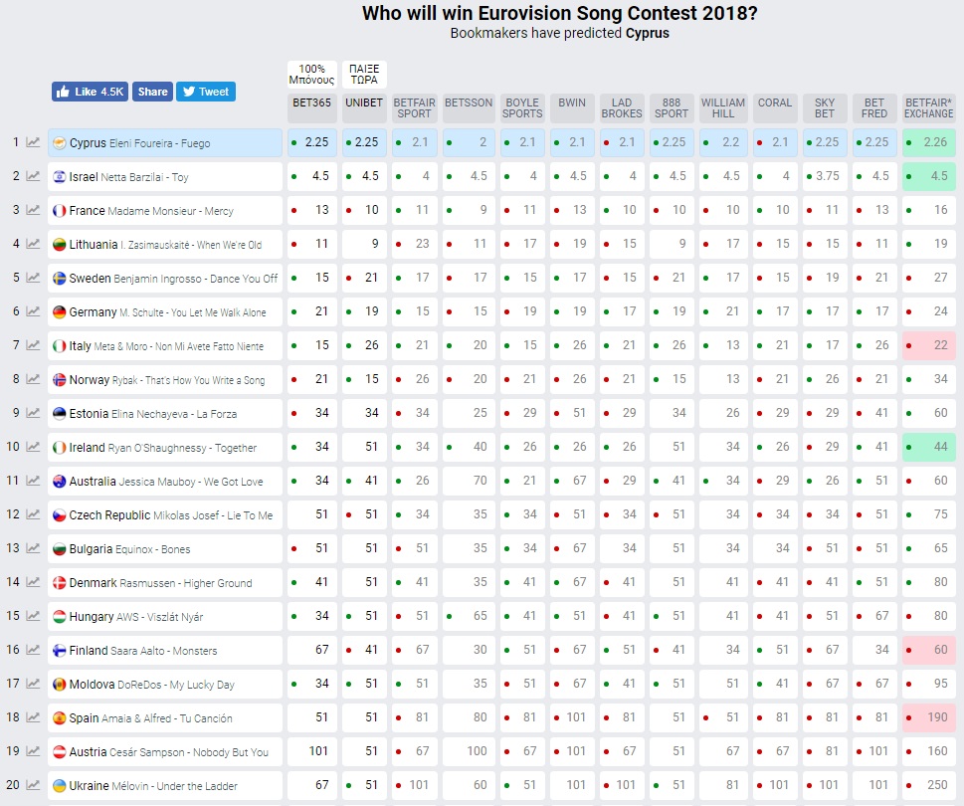Image resolution: width=964 pixels, height=806 pixels.
Task: Select the BET365 column header
Action: click(x=312, y=102)
